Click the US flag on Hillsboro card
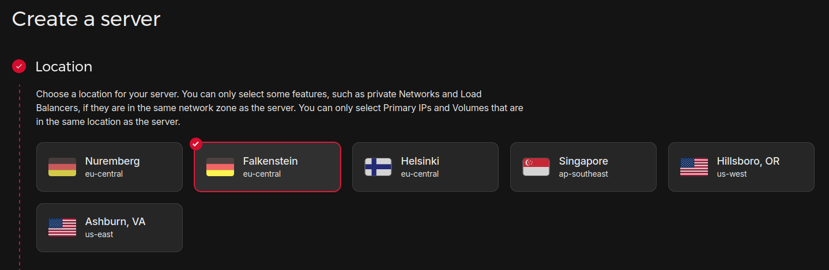829x270 pixels. pyautogui.click(x=694, y=167)
